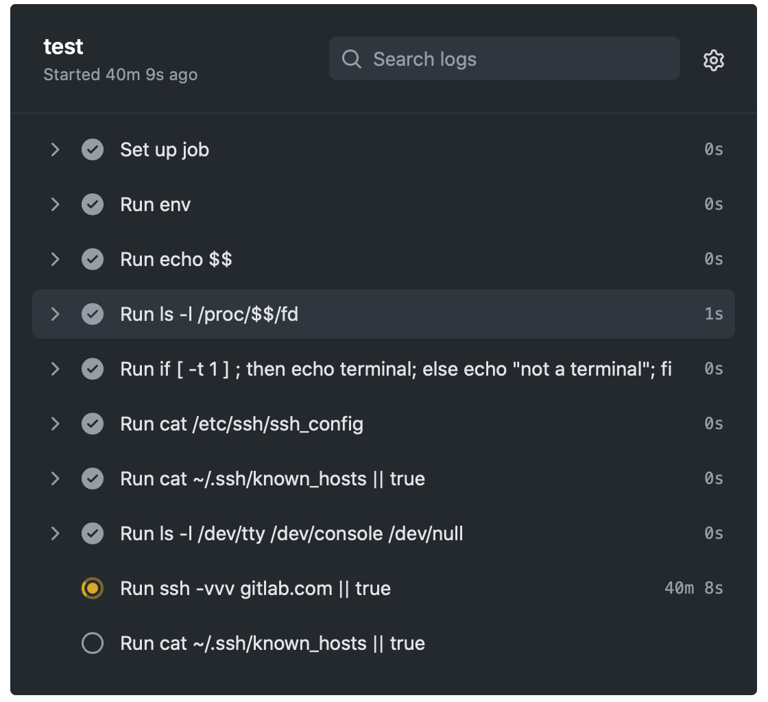The image size is (768, 702).
Task: Select Run cat /etc/ssh/ssh_config step
Action: pyautogui.click(x=241, y=424)
